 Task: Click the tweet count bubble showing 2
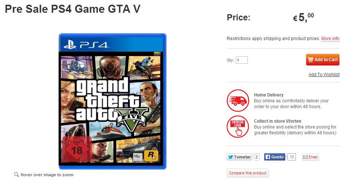click(257, 157)
